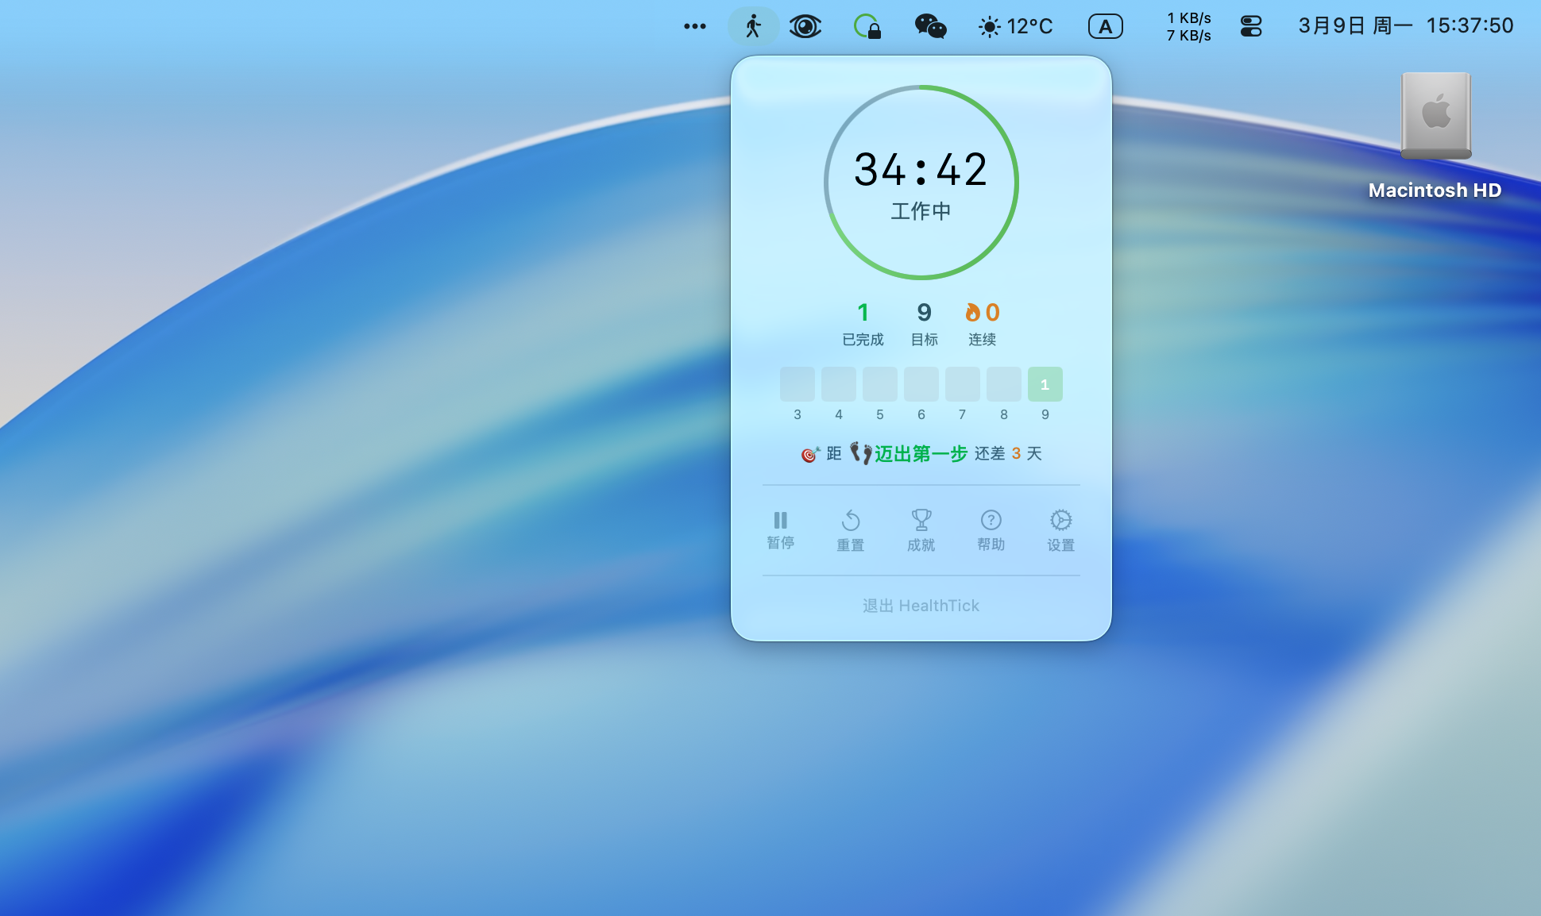
Task: Click the green hour 9 block
Action: coord(1045,384)
